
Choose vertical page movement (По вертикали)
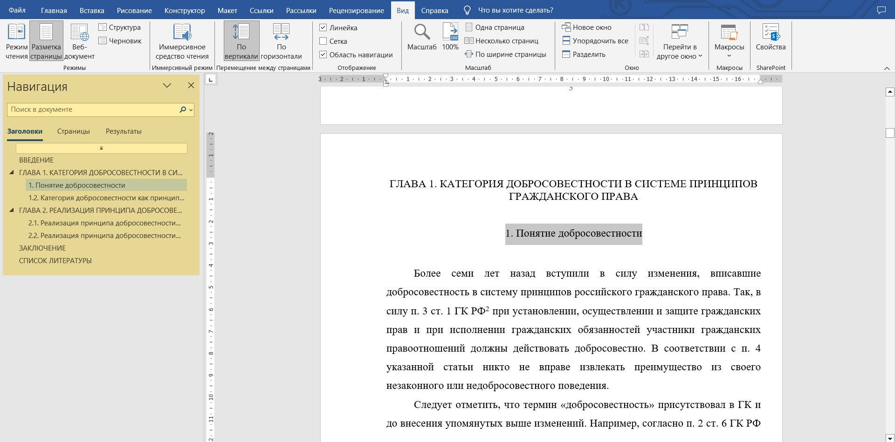(241, 41)
